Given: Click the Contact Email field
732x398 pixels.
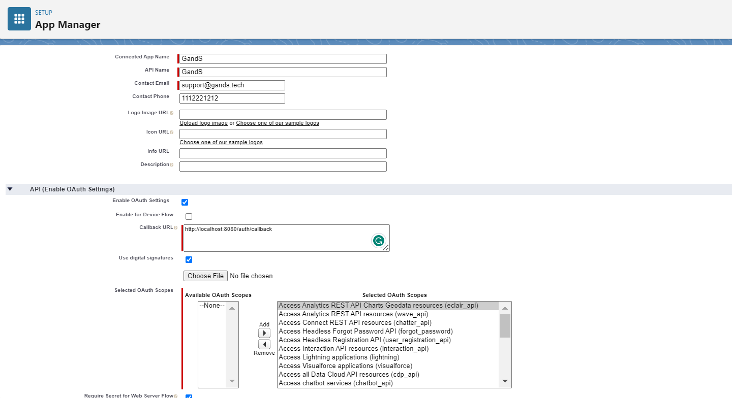Looking at the screenshot, I should pos(232,85).
